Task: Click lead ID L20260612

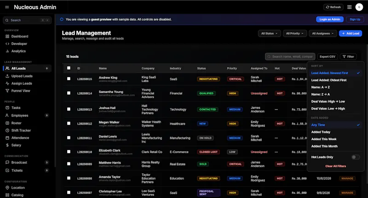Action: pyautogui.click(x=85, y=124)
